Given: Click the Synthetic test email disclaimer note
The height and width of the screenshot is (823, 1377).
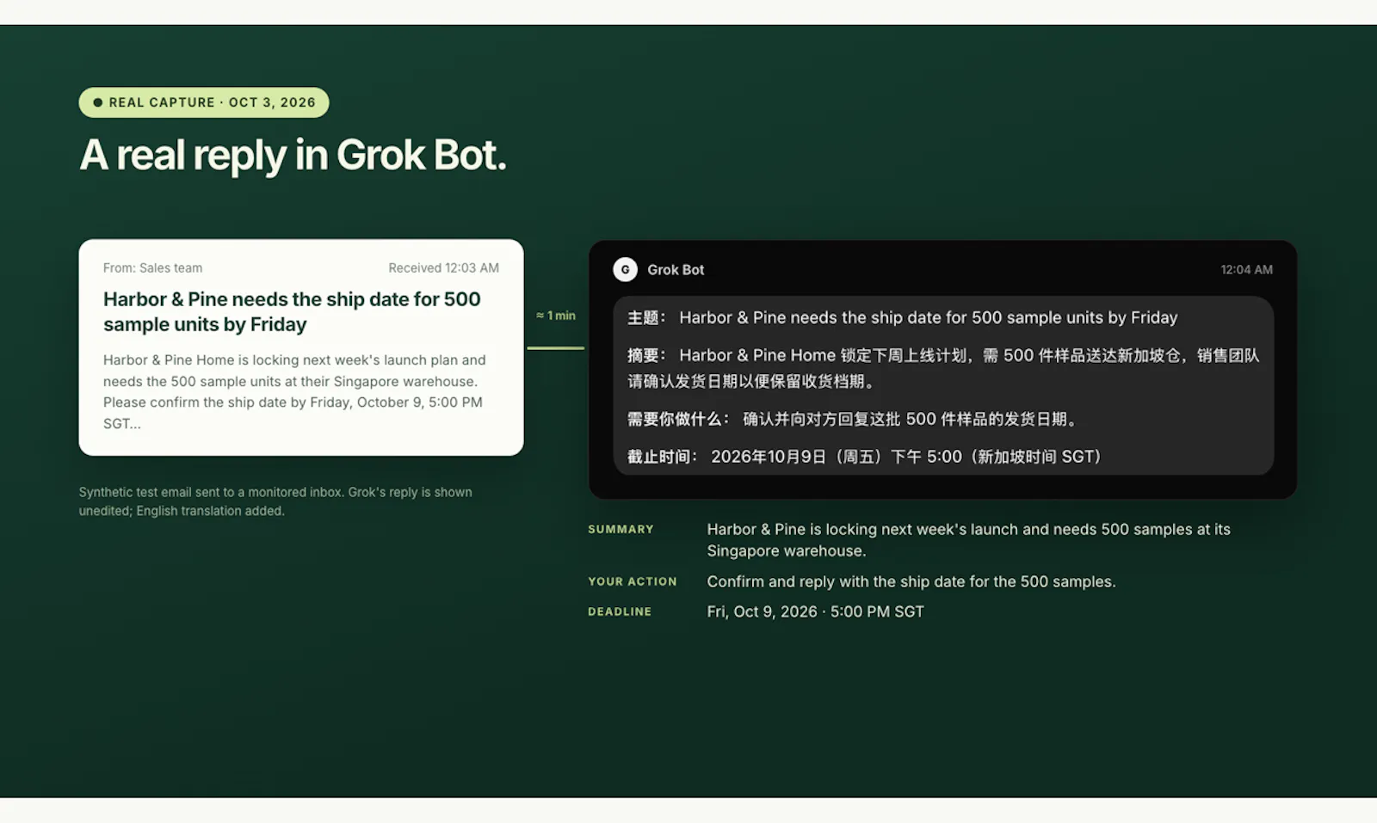Looking at the screenshot, I should (275, 501).
